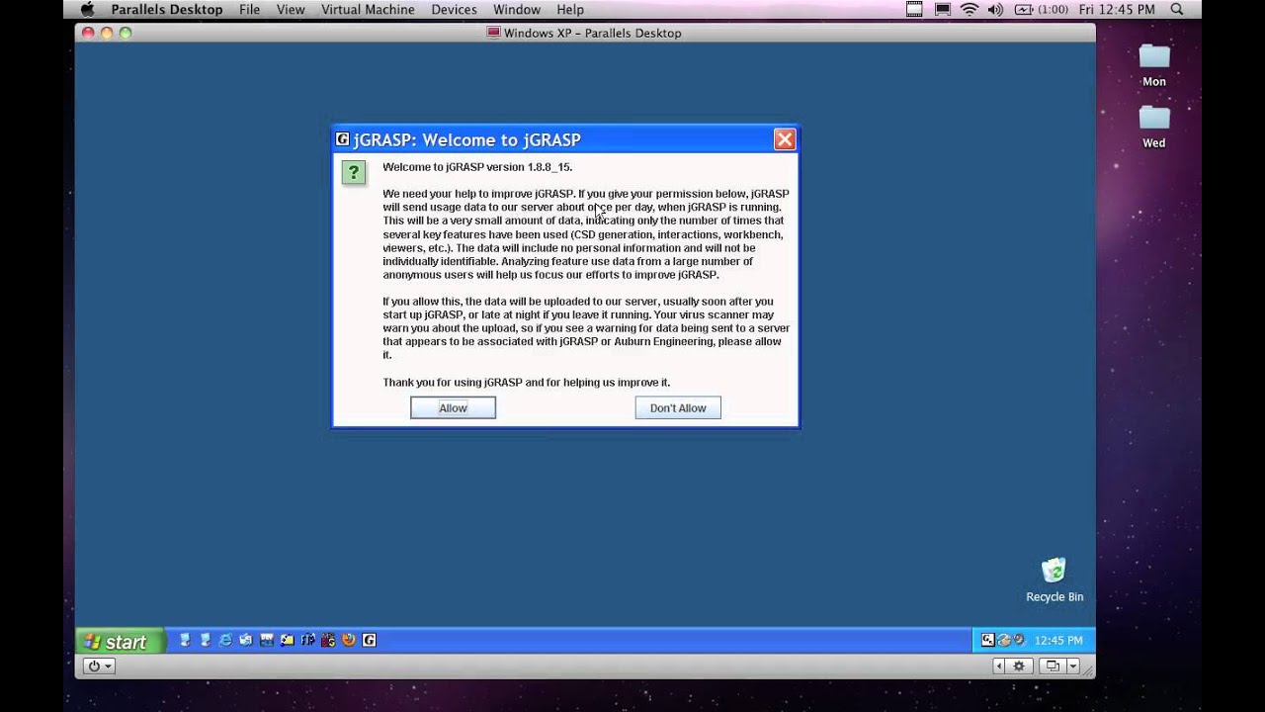Launch Firefox from quick launch

[x=349, y=640]
